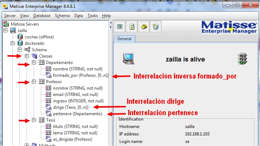This screenshot has width=260, height=146.
Task: Click the Classes folder icon
Action: (34, 56)
